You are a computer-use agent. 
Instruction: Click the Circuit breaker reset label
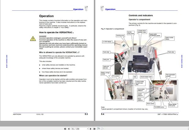[146, 77]
